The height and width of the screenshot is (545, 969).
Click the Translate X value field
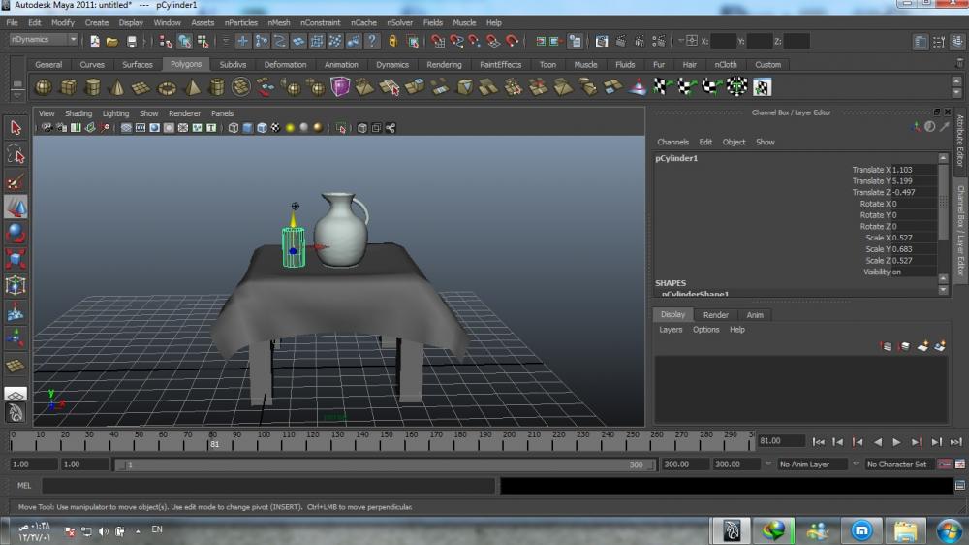click(913, 170)
